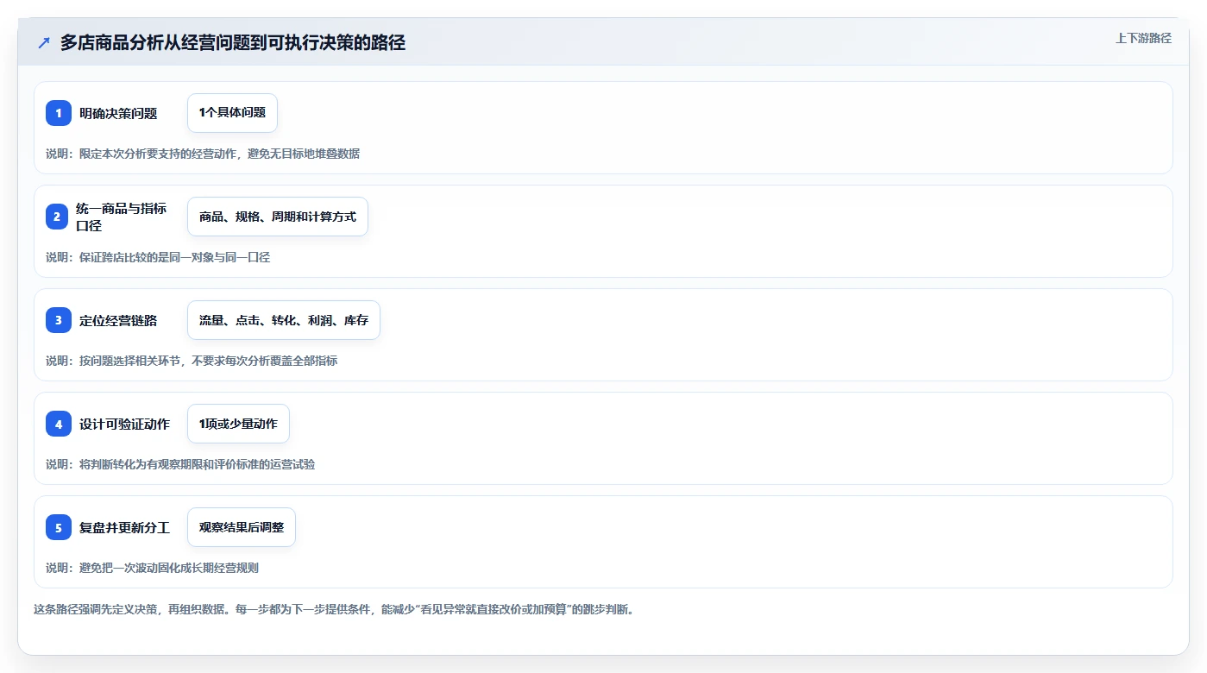The image size is (1207, 673).
Task: Click step title '复盘并更新分工'
Action: 124,527
